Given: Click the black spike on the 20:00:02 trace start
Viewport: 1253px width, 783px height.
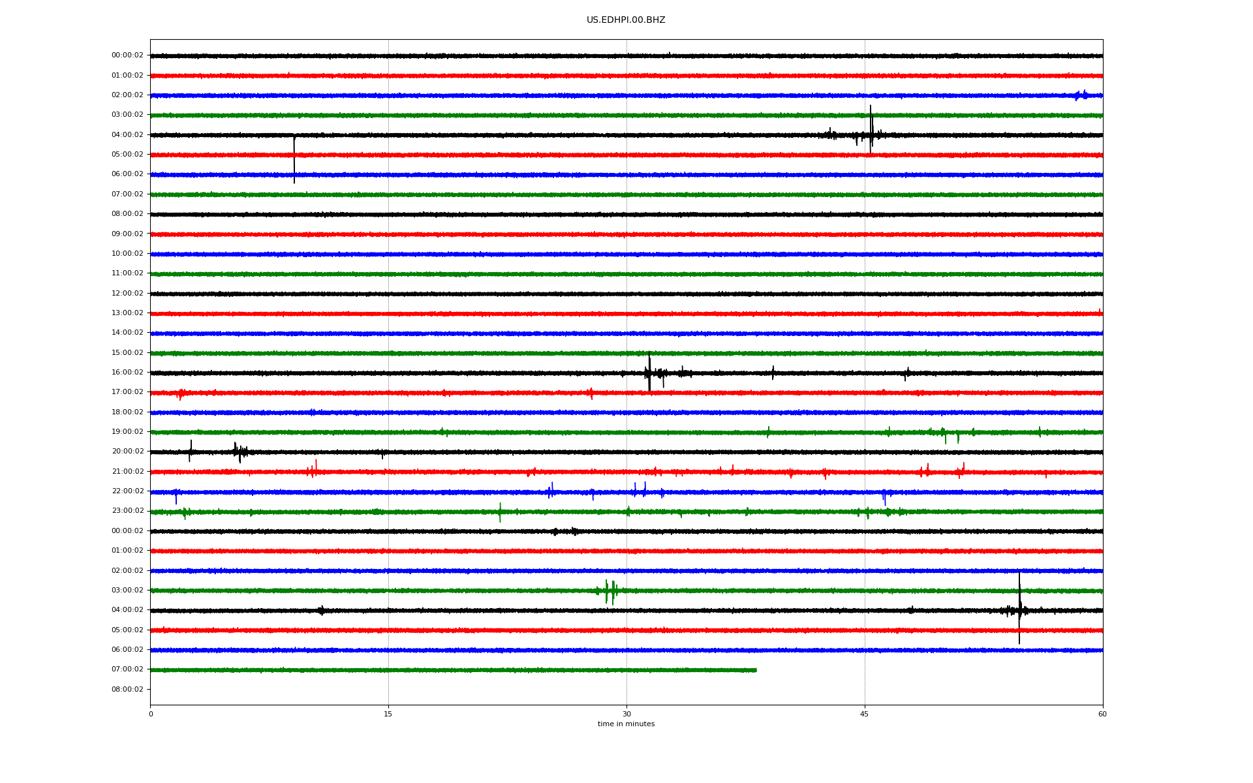Looking at the screenshot, I should click(x=191, y=451).
